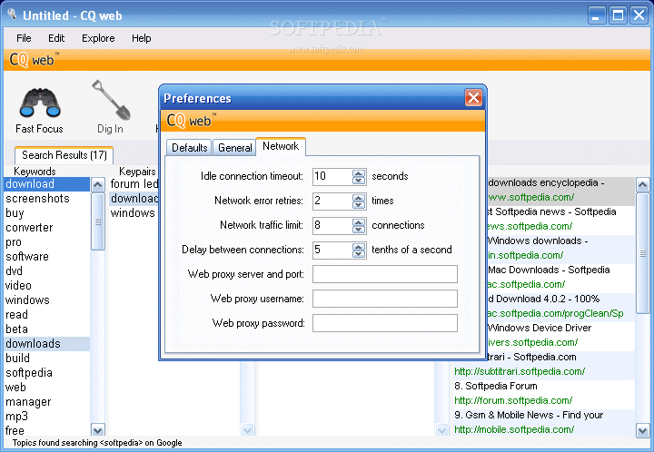Viewport: 654px width, 452px height.
Task: Close the Preferences dialog
Action: (x=473, y=98)
